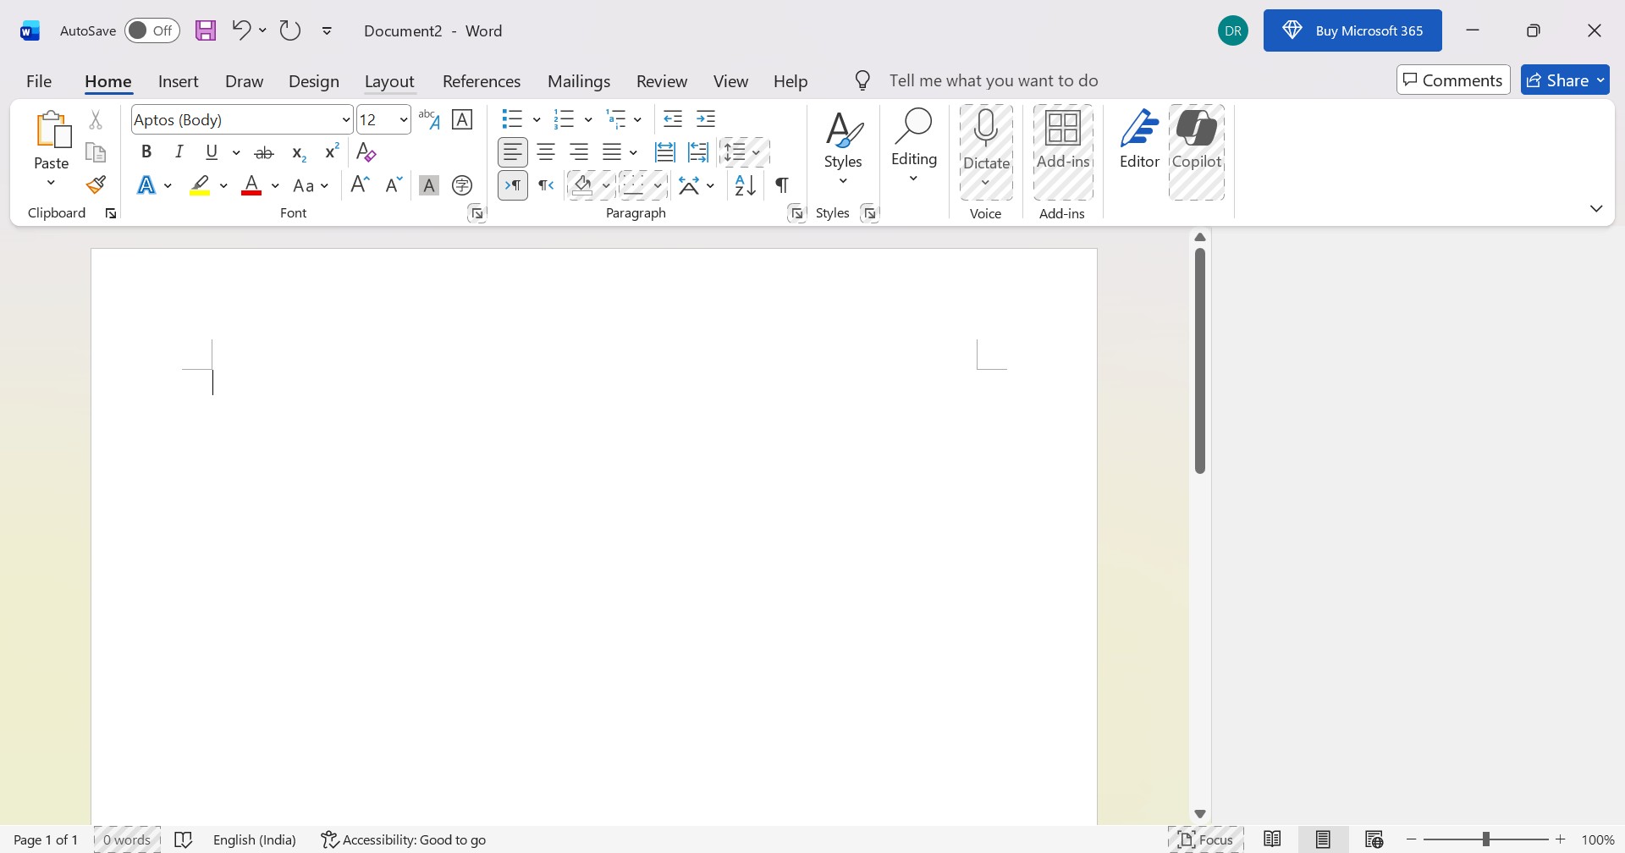This screenshot has width=1625, height=853.
Task: Toggle Show/Hide paragraph marks
Action: (782, 185)
